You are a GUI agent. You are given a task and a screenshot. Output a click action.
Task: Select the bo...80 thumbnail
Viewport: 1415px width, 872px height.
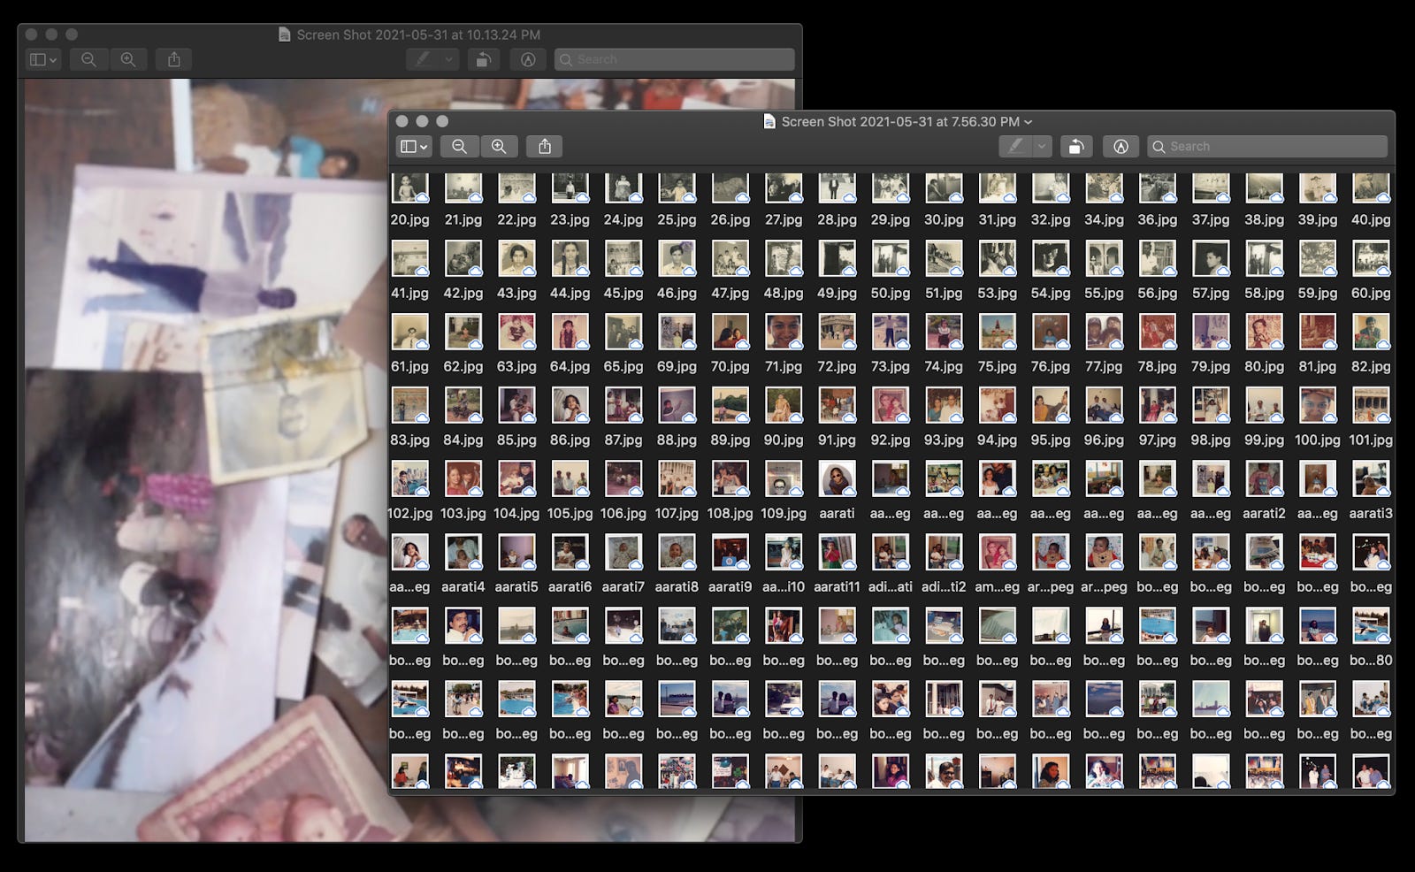point(1371,625)
